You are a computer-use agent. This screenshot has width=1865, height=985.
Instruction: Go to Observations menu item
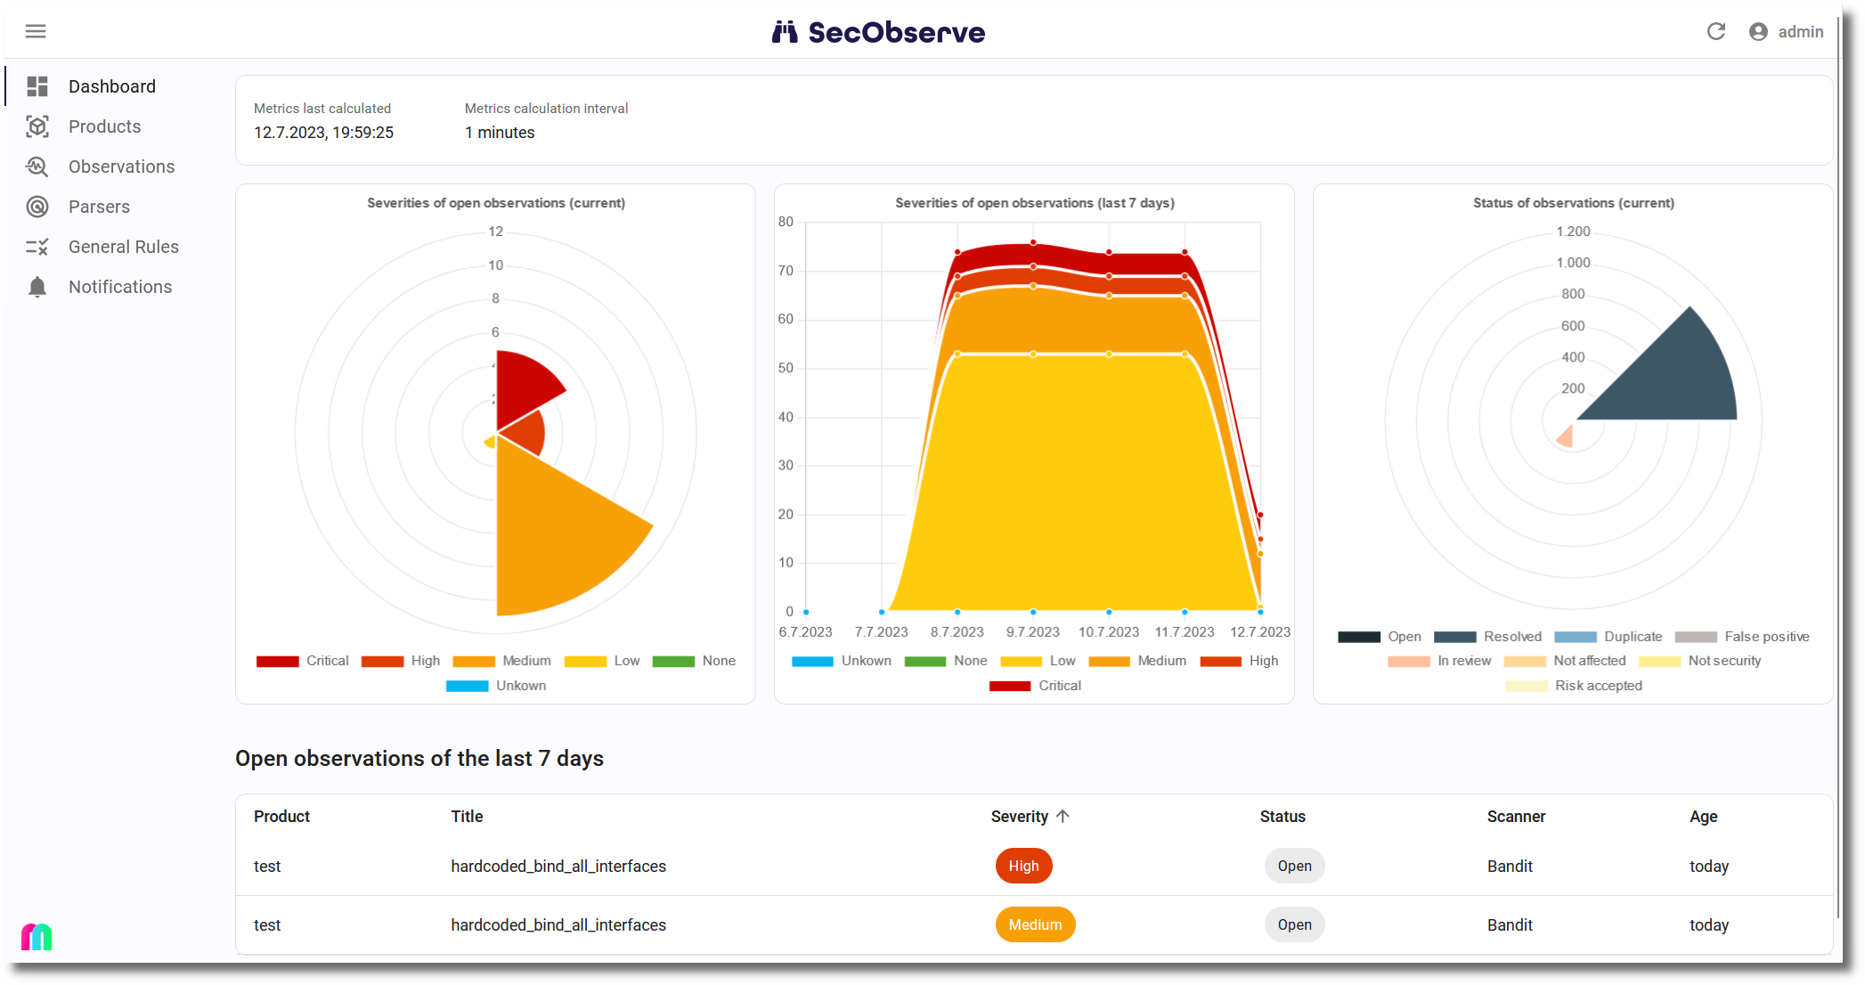pos(121,167)
